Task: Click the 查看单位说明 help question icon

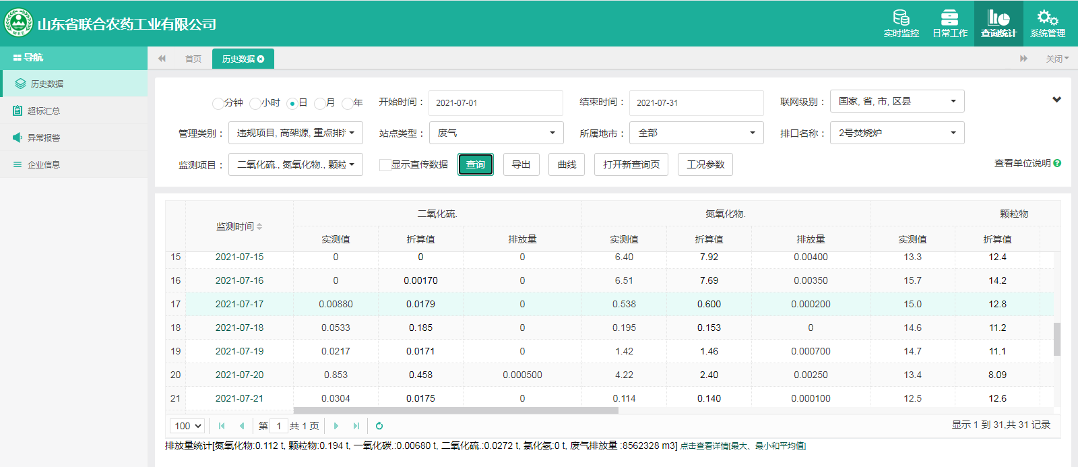Action: 1057,163
